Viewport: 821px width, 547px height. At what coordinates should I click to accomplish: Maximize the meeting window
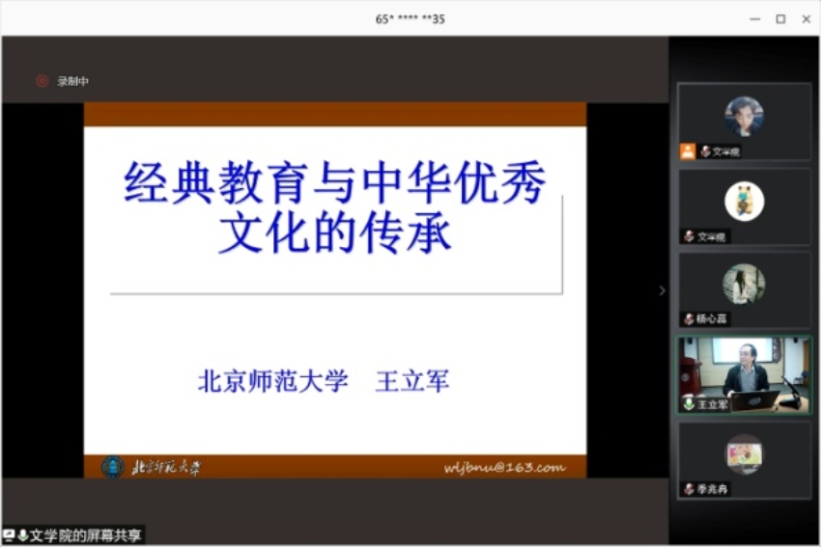780,18
